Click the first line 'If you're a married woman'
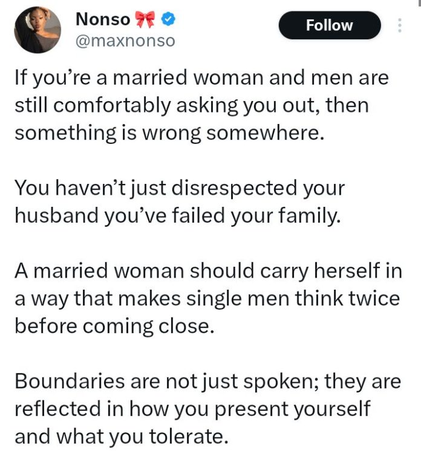This screenshot has height=453, width=421. click(x=201, y=78)
